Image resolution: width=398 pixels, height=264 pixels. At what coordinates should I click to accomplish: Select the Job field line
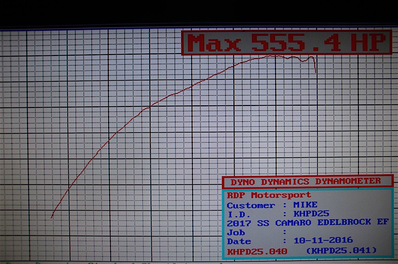[x=256, y=232]
